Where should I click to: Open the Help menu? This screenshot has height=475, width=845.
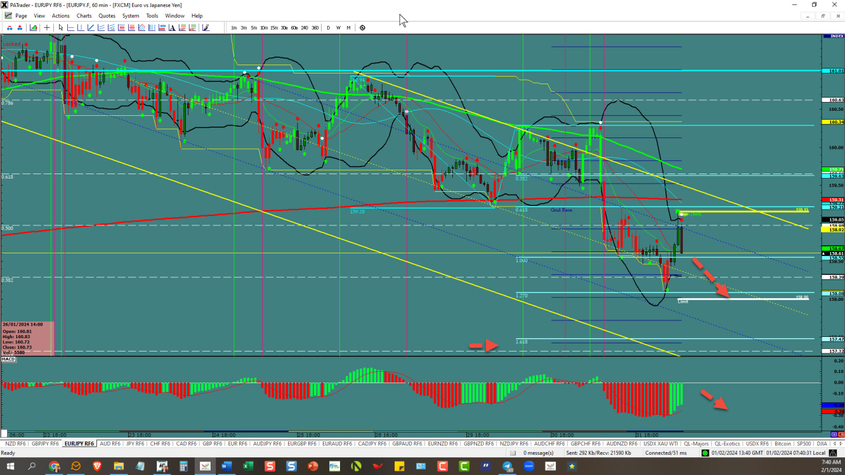coord(197,16)
